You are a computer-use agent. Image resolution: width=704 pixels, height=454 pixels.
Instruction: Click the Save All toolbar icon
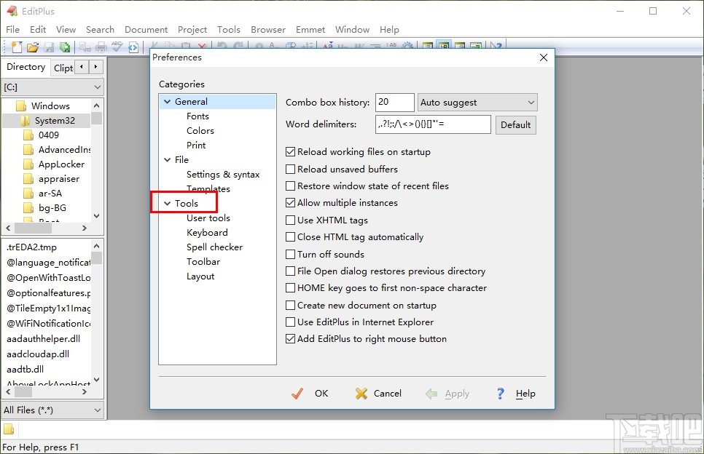65,47
